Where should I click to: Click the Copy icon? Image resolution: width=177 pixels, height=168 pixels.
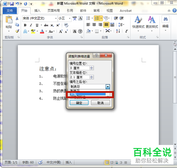pyautogui.click(x=17, y=25)
